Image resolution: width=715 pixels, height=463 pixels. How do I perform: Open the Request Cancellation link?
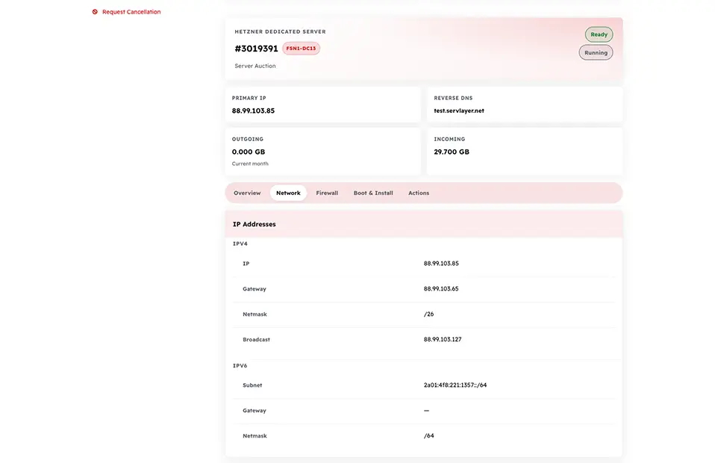131,12
